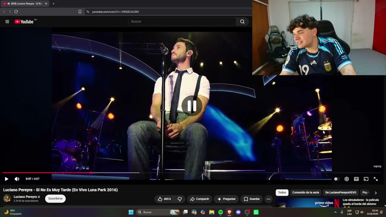Open network and volume quick settings

click(359, 212)
